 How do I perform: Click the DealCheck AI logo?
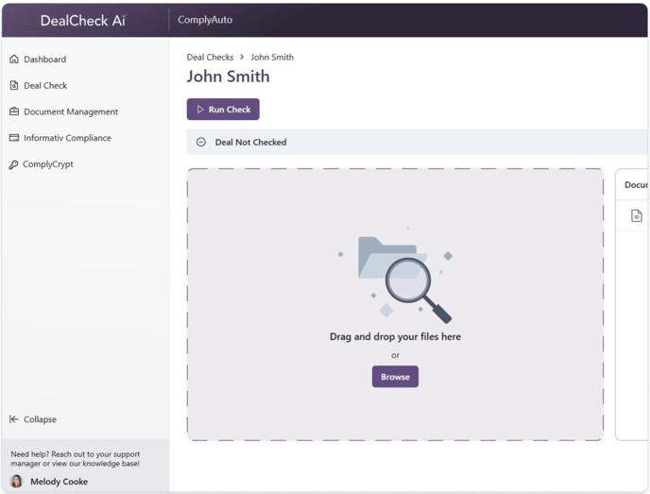[83, 20]
